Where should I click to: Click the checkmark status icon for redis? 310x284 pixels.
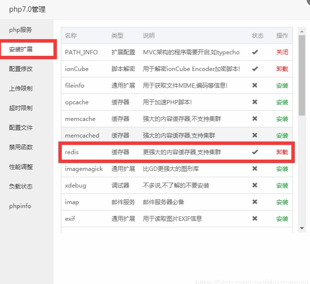255,152
